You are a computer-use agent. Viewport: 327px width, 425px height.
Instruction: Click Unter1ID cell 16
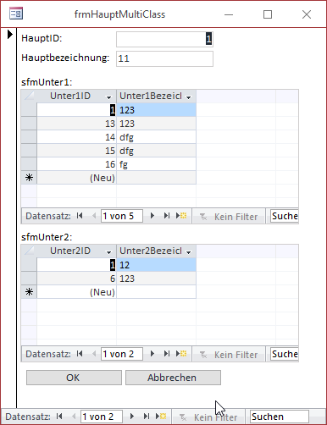(x=76, y=164)
